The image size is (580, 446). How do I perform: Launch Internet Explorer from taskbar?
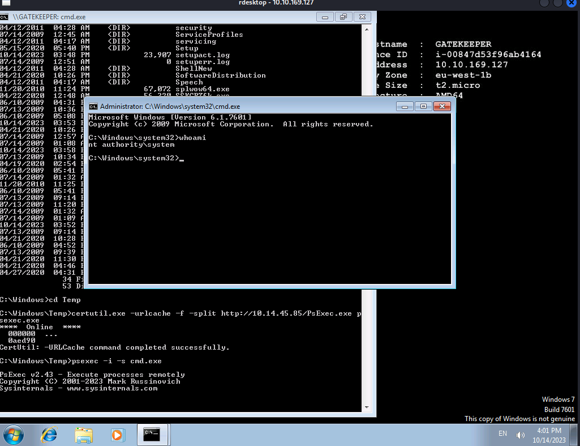(49, 435)
